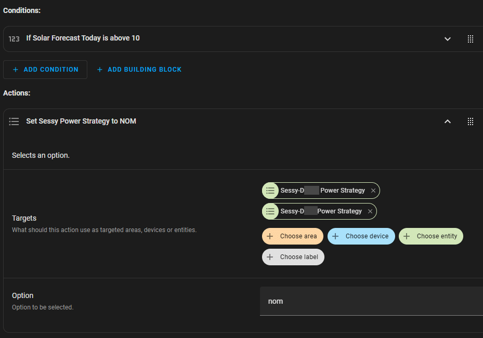Open the Choose device picker

pyautogui.click(x=361, y=236)
